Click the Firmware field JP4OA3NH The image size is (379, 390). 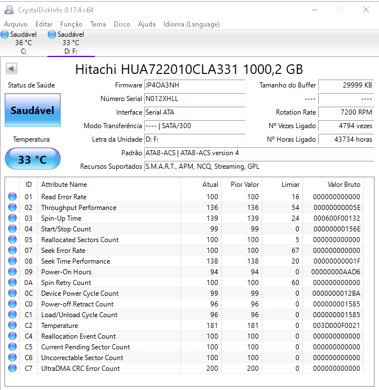195,85
